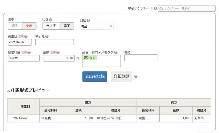The width and height of the screenshot is (219, 133).
Task: Open help icon next to 取引テンプレート
Action: (155, 8)
